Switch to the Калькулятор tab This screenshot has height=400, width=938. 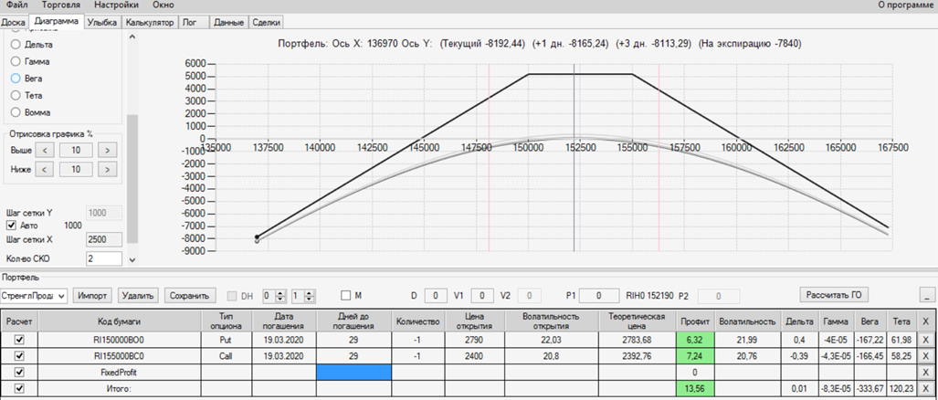pyautogui.click(x=150, y=22)
